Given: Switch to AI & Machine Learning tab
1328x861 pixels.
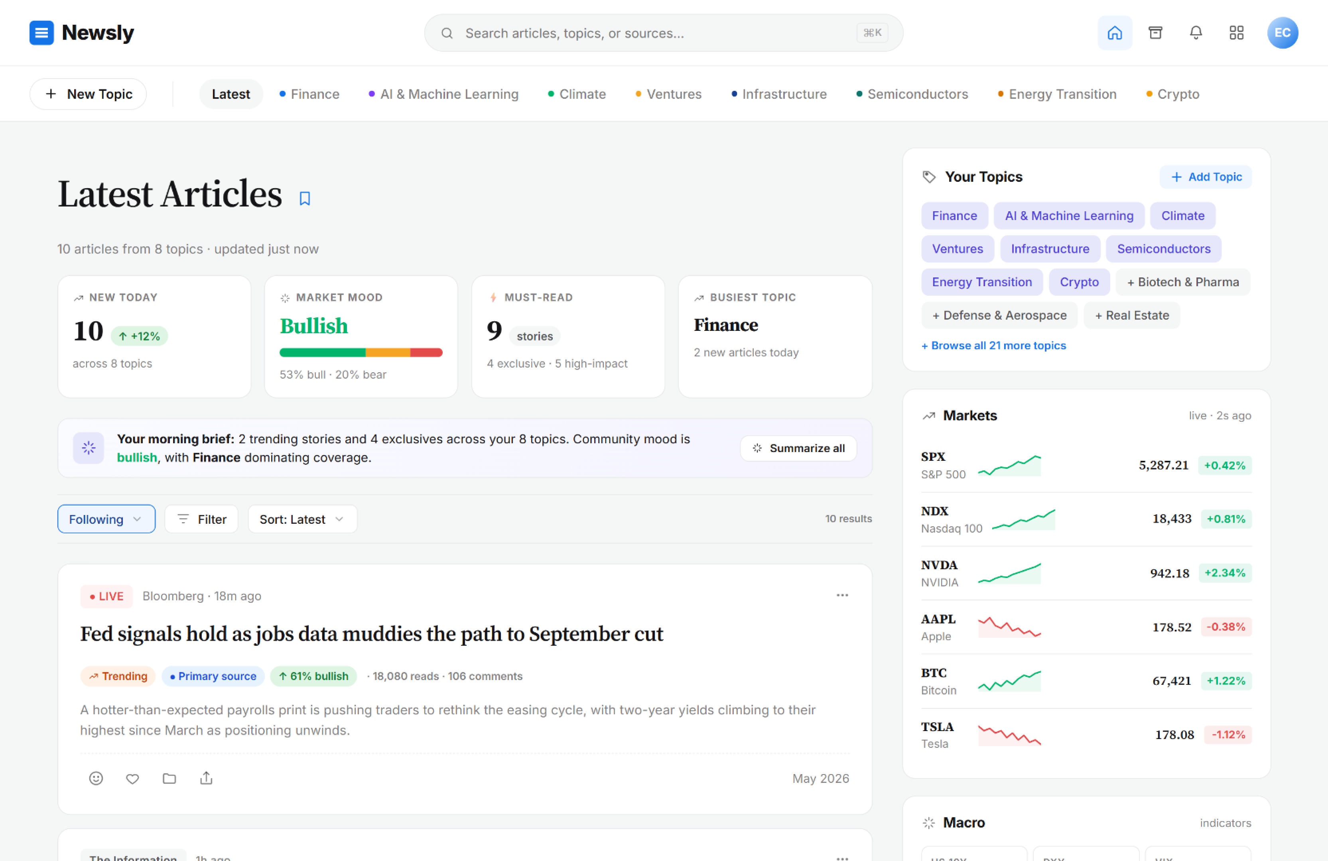Looking at the screenshot, I should [x=443, y=94].
